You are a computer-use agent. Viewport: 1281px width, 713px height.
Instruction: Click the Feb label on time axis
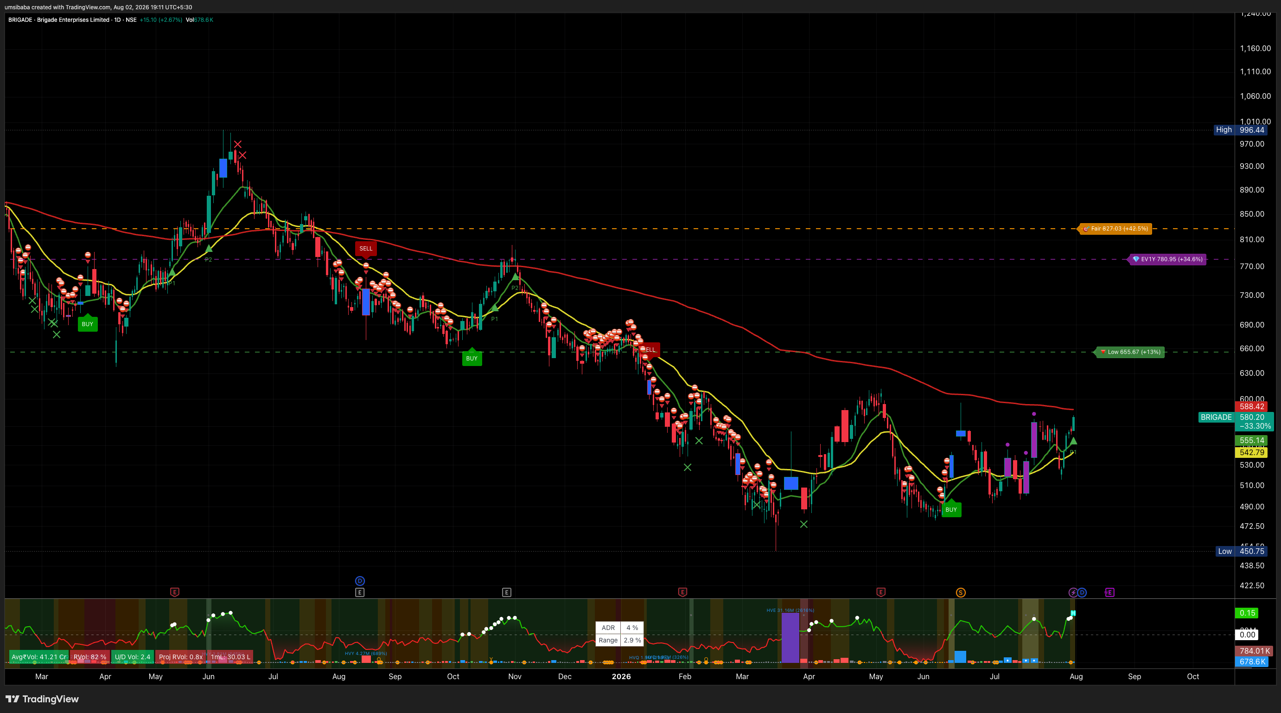pyautogui.click(x=685, y=677)
